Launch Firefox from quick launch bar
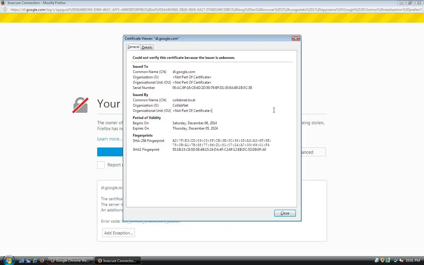Image resolution: width=424 pixels, height=265 pixels. [42, 261]
